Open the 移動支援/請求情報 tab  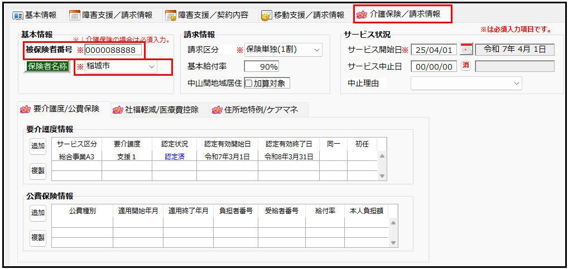click(x=303, y=15)
